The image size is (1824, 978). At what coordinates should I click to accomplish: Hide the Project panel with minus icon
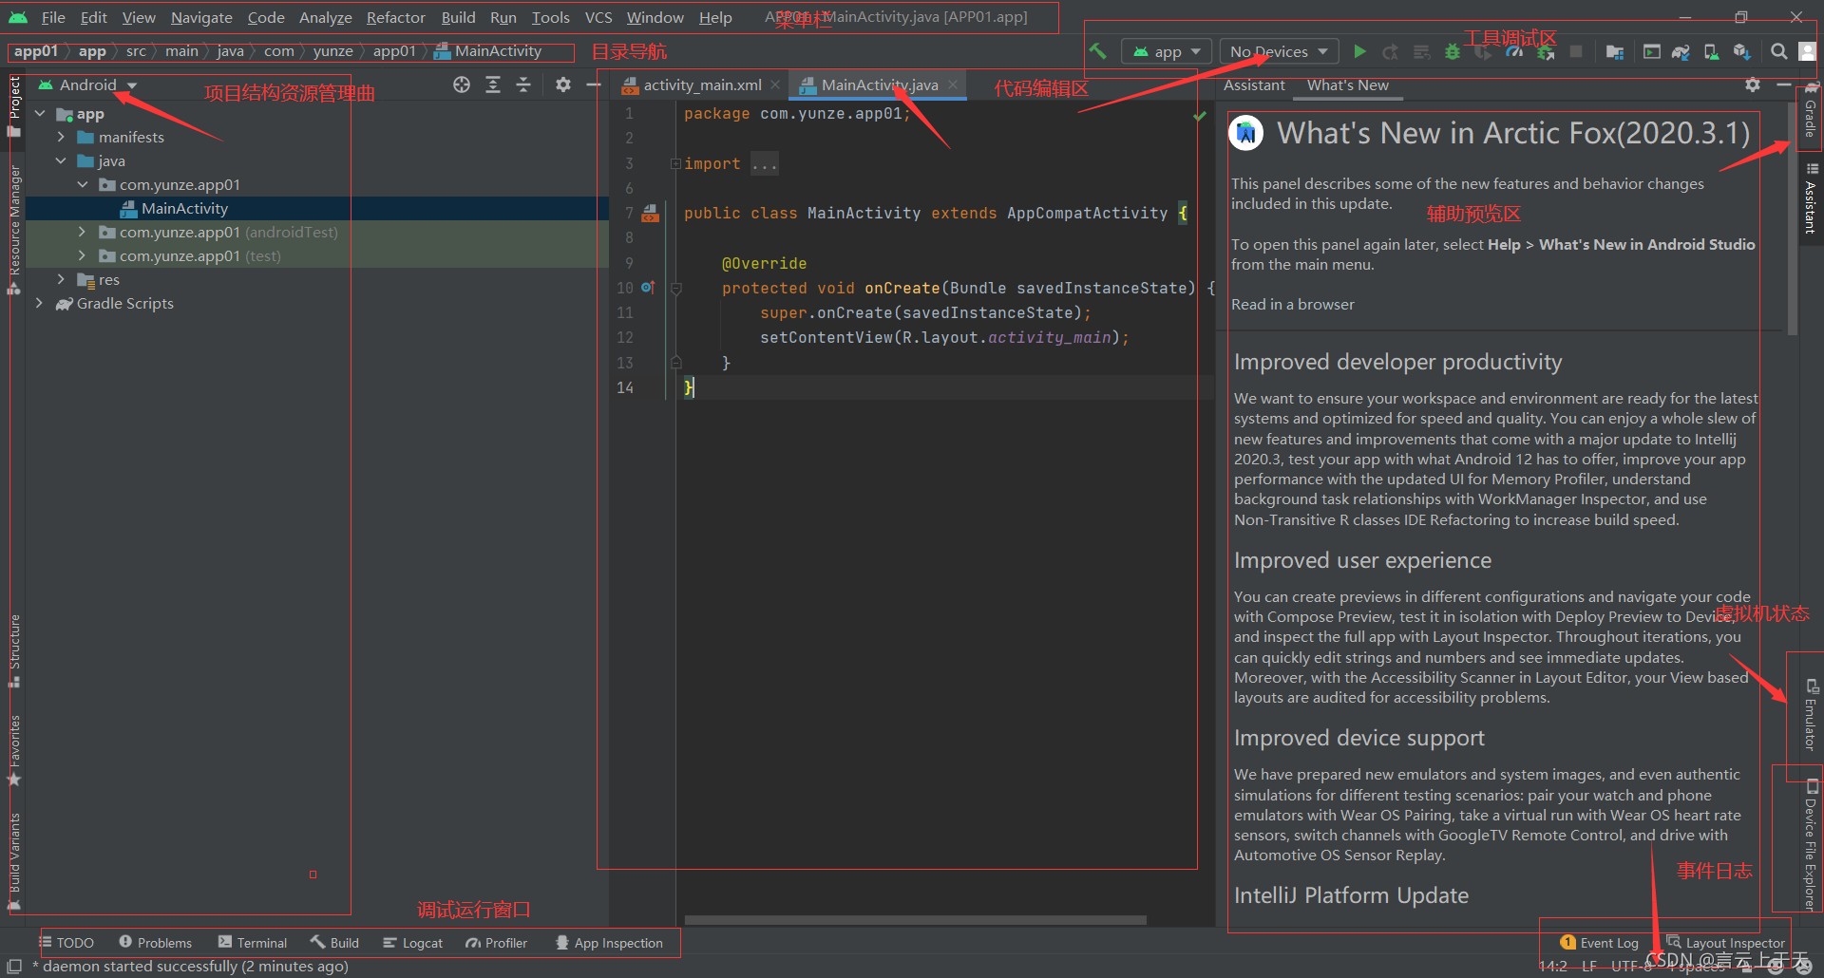coord(594,85)
